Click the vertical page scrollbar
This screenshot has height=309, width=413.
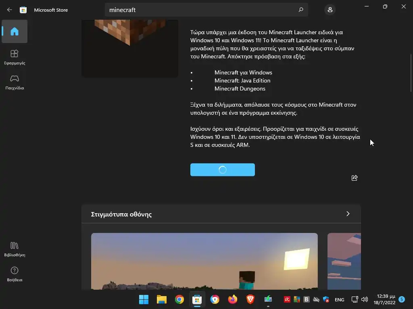(x=411, y=73)
